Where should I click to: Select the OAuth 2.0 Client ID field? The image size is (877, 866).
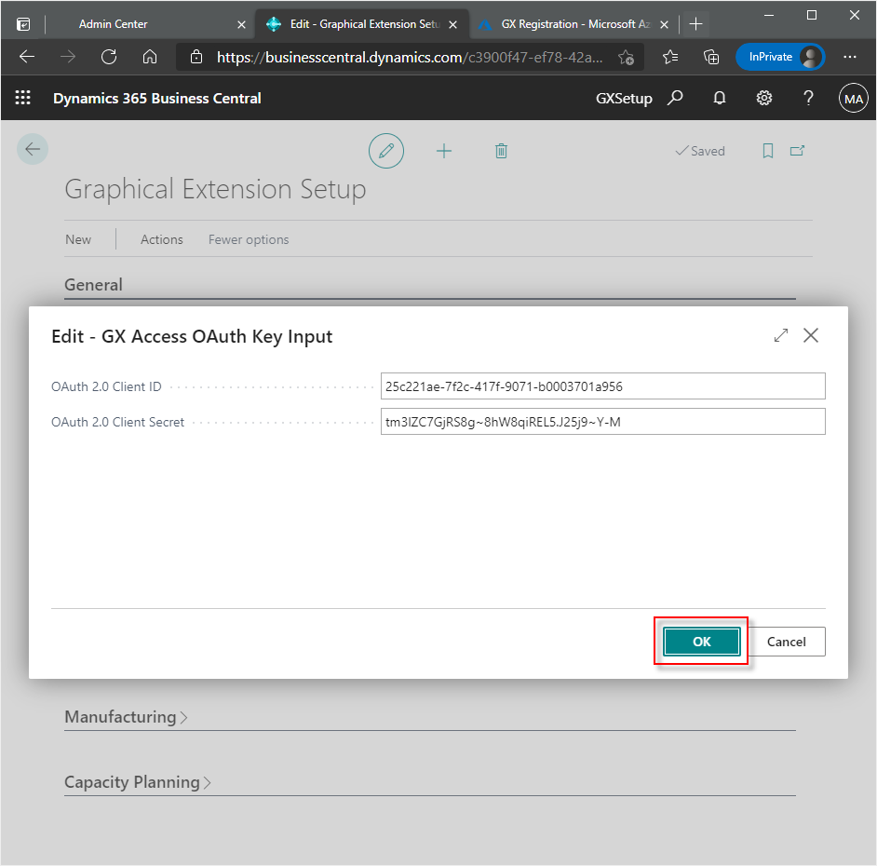click(603, 386)
